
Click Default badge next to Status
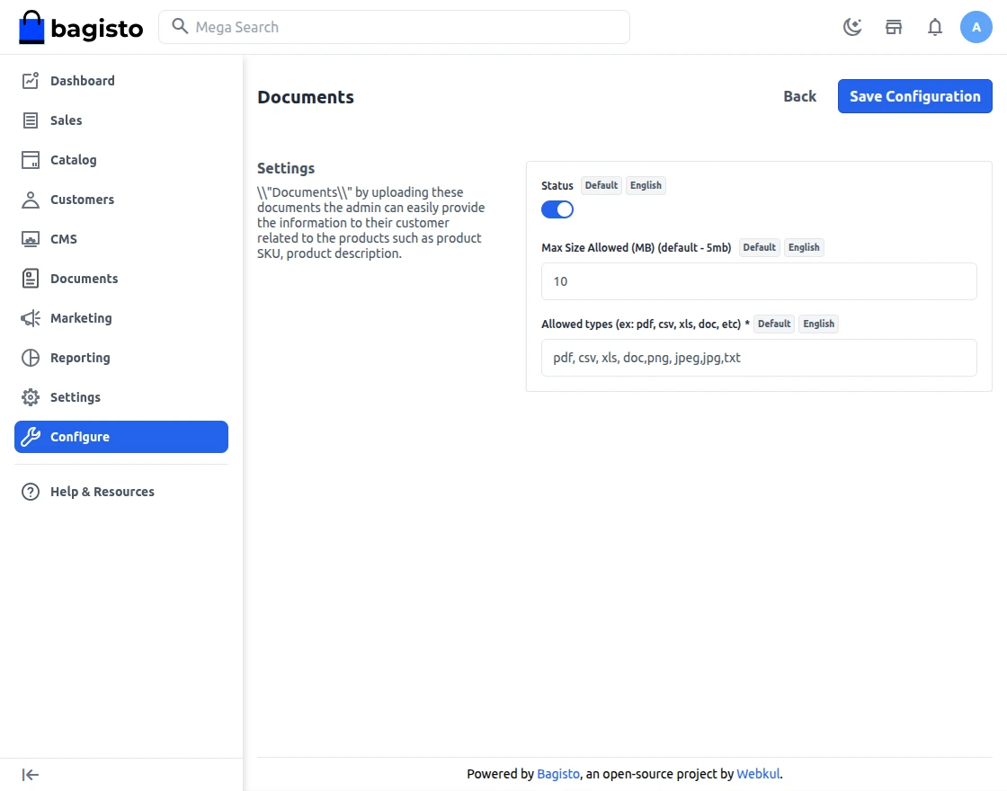coord(602,185)
